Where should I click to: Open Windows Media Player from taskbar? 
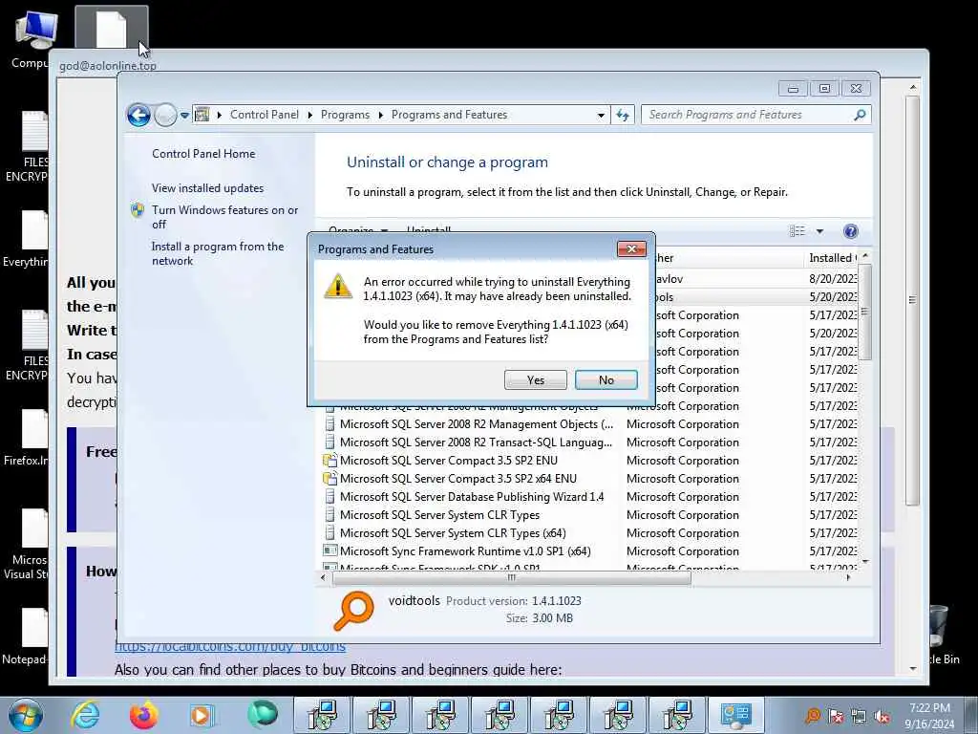click(x=202, y=715)
